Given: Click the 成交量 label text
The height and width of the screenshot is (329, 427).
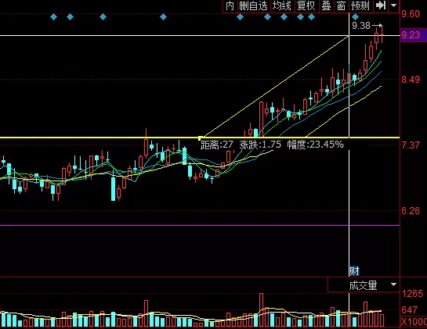Looking at the screenshot, I should (364, 285).
